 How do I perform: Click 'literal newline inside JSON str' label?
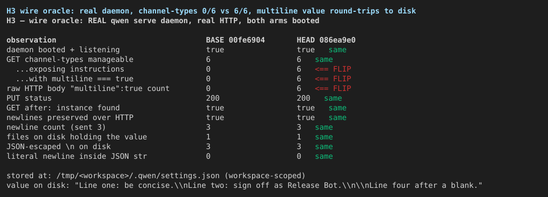point(77,156)
